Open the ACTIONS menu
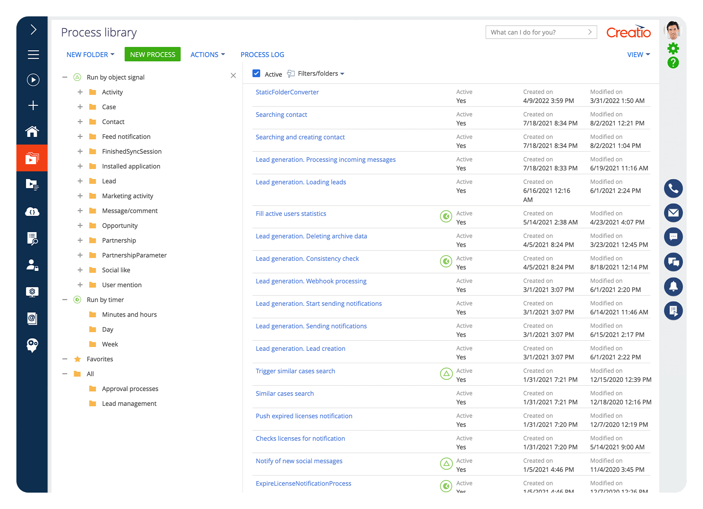This screenshot has height=509, width=703. point(207,54)
